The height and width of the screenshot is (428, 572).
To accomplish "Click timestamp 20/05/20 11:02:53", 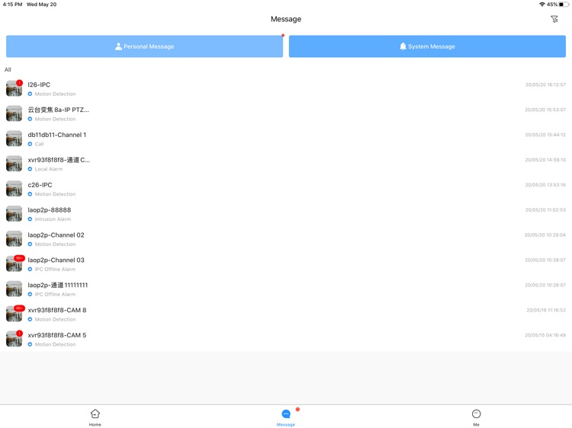I will pyautogui.click(x=545, y=209).
